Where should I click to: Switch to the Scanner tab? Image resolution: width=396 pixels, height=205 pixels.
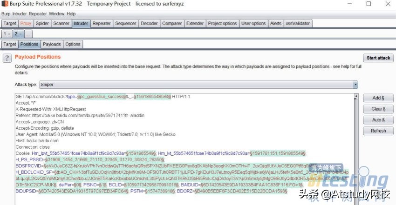click(61, 23)
